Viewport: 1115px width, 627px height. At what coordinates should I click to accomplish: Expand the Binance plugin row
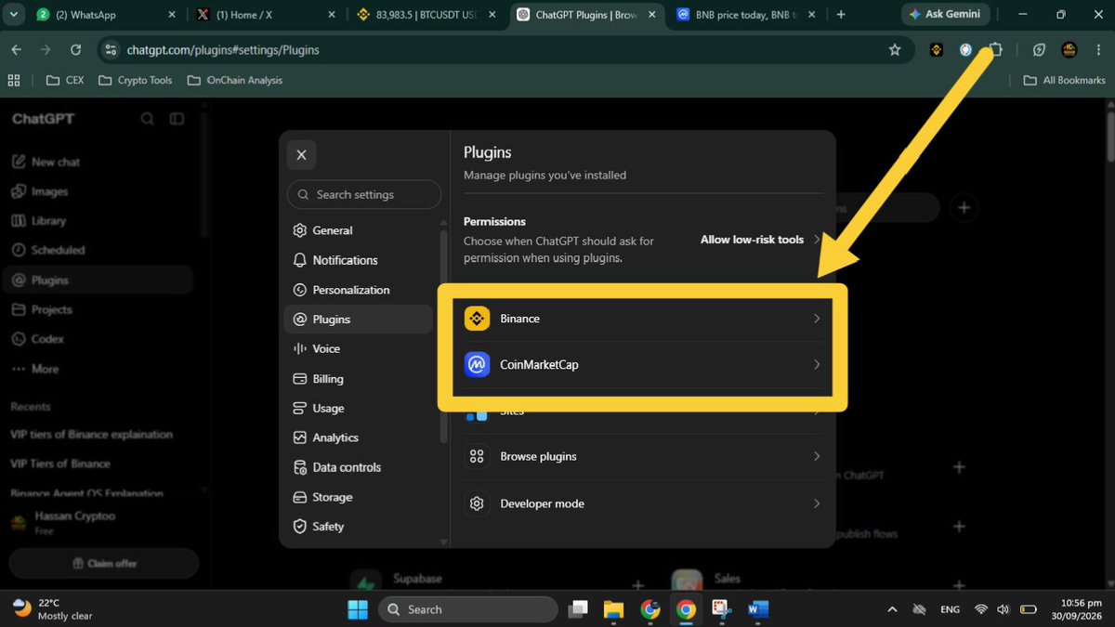point(643,319)
